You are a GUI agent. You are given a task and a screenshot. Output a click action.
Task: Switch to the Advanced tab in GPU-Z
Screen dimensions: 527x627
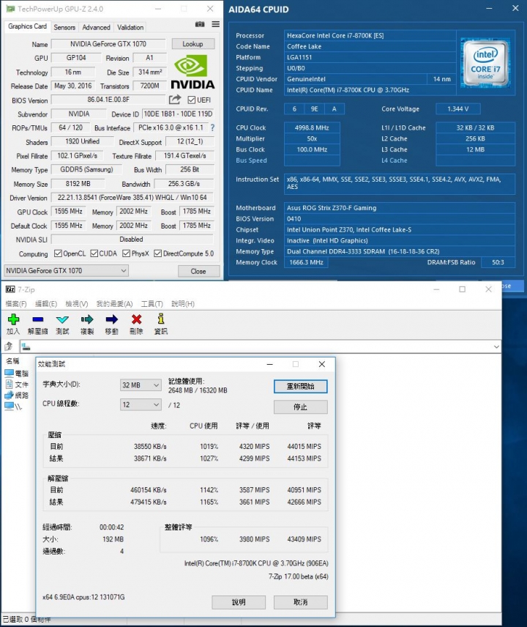[97, 27]
